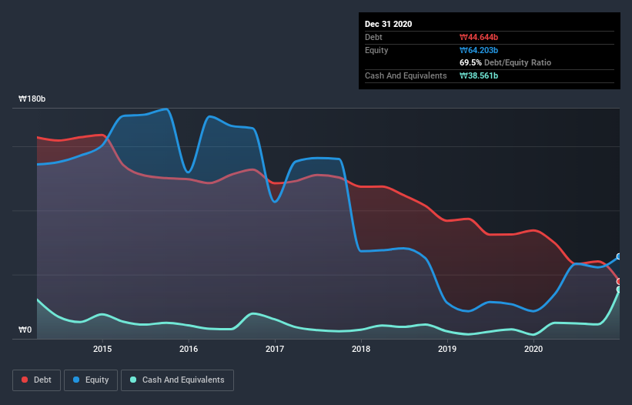Click the teal Cash endpoint marker

(619, 290)
